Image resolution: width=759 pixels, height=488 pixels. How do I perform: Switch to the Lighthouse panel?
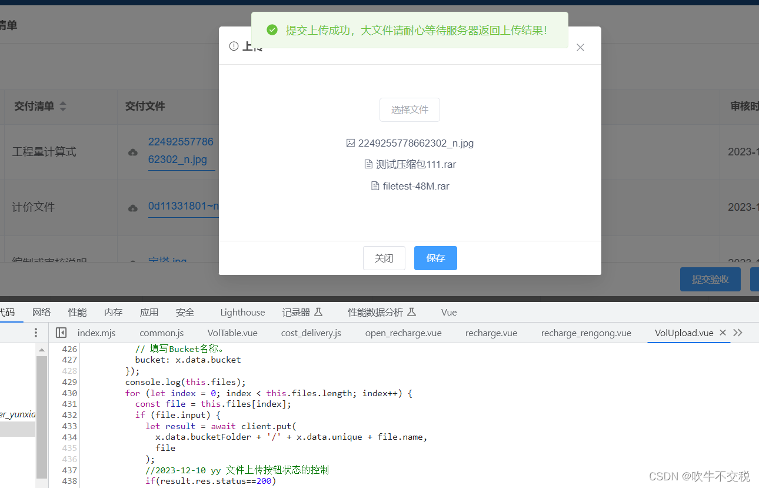(242, 312)
